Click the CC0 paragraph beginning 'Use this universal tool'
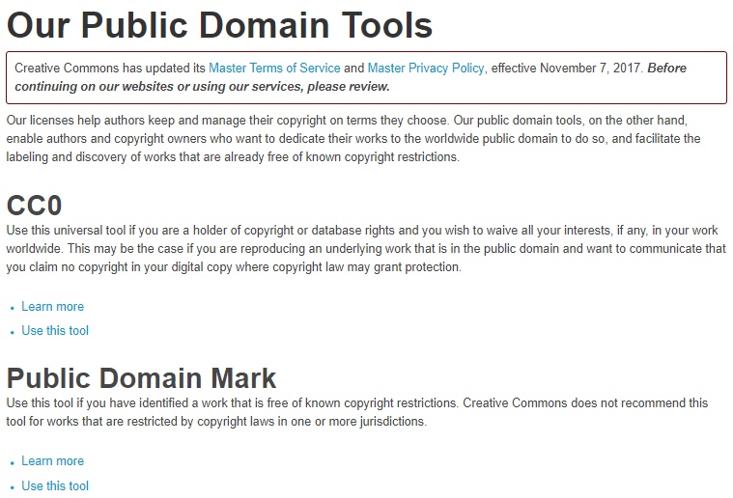The image size is (733, 498). (365, 249)
